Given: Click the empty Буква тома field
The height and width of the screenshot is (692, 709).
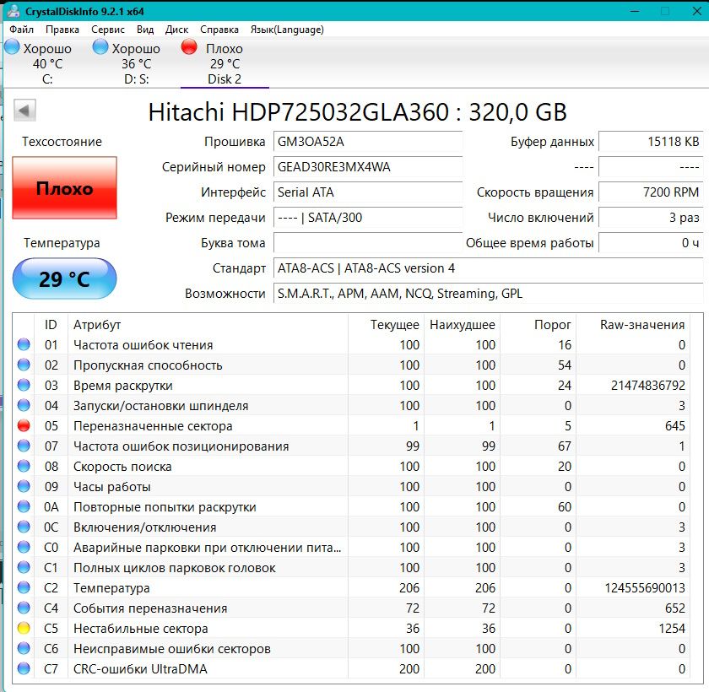Looking at the screenshot, I should pyautogui.click(x=368, y=243).
